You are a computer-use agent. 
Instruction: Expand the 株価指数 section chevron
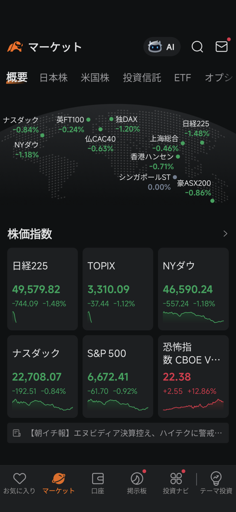[225, 234]
